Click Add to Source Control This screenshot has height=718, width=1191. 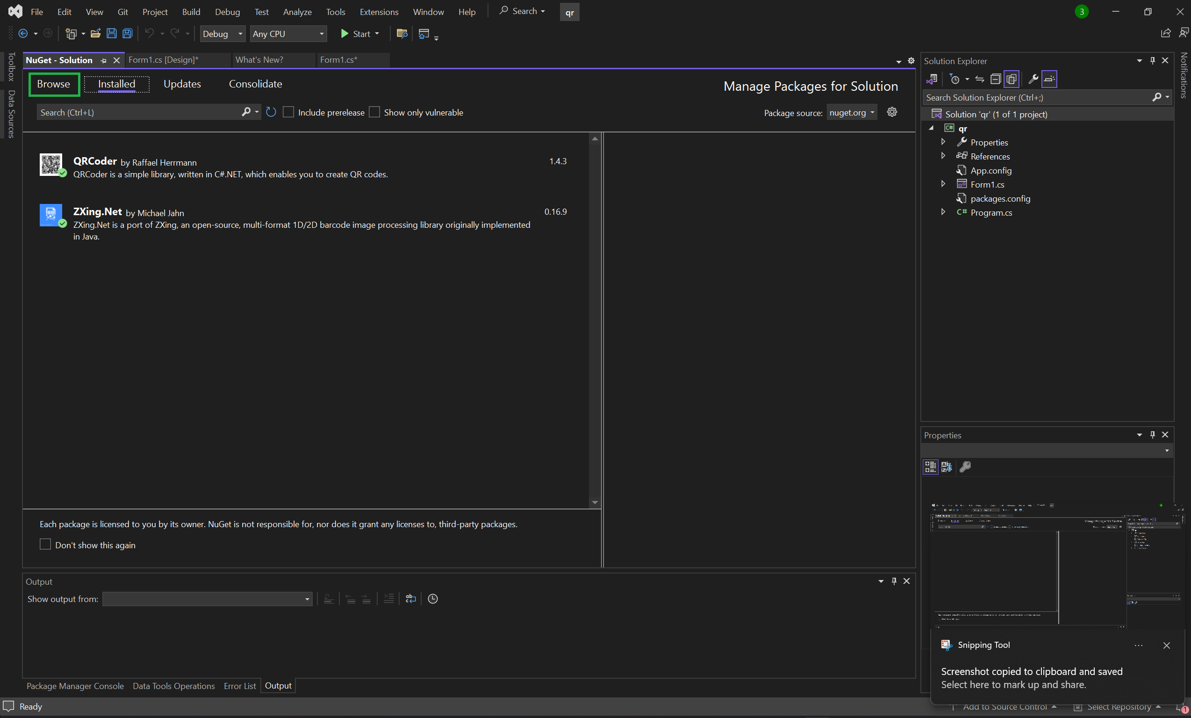tap(1005, 707)
